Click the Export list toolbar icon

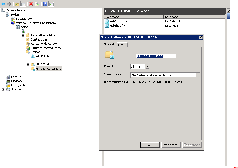click(x=37, y=4)
